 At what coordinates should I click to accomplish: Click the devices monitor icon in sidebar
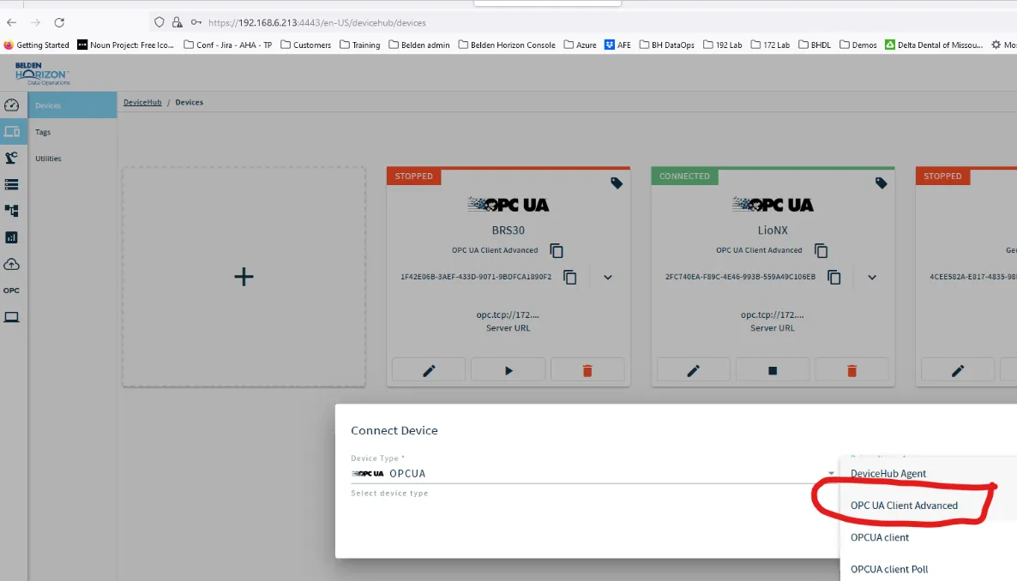pyautogui.click(x=12, y=132)
